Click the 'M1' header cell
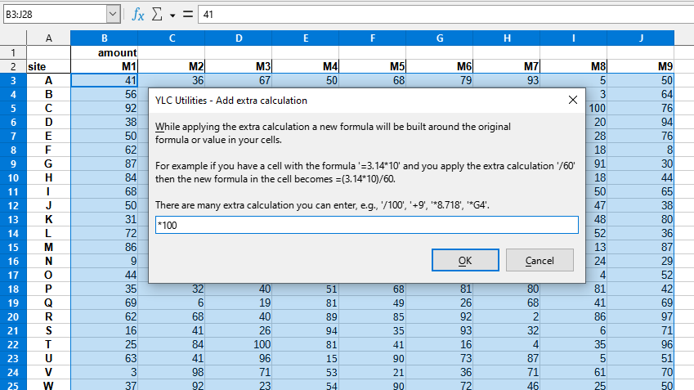 pyautogui.click(x=105, y=66)
